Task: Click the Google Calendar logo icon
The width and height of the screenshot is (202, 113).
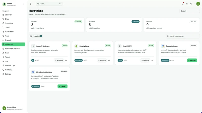Action: coord(163,46)
